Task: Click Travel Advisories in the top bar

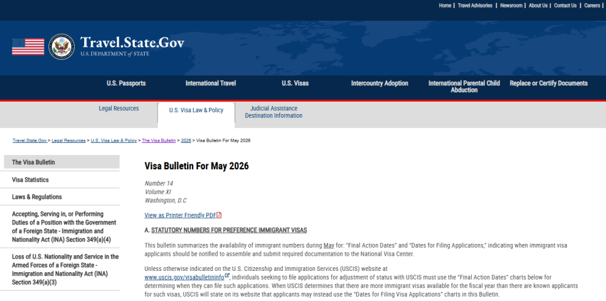Action: tap(476, 6)
